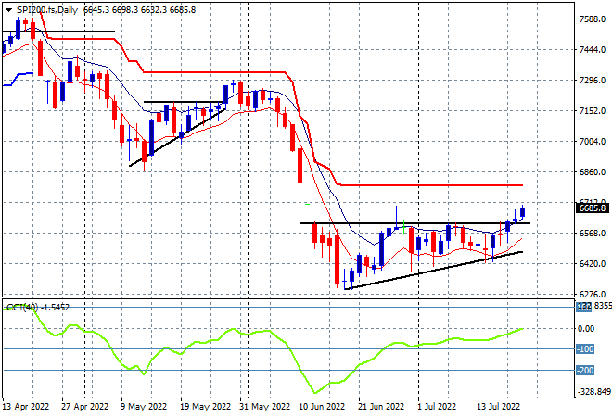
Task: Click the 10 Jun 2022 date label
Action: (322, 407)
